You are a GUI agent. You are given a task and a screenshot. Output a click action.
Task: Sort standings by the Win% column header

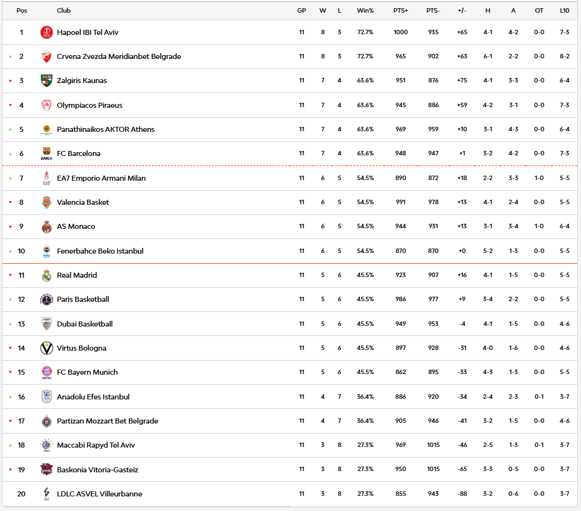click(x=365, y=11)
